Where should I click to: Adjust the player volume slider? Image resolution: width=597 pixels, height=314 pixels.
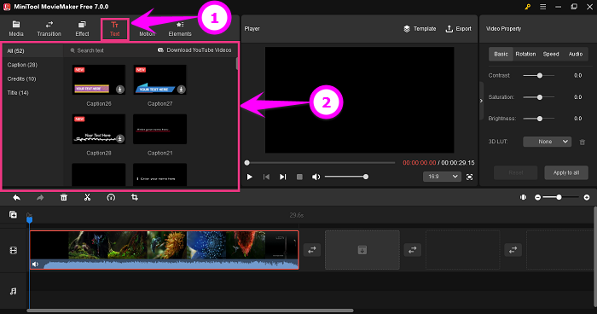click(345, 177)
